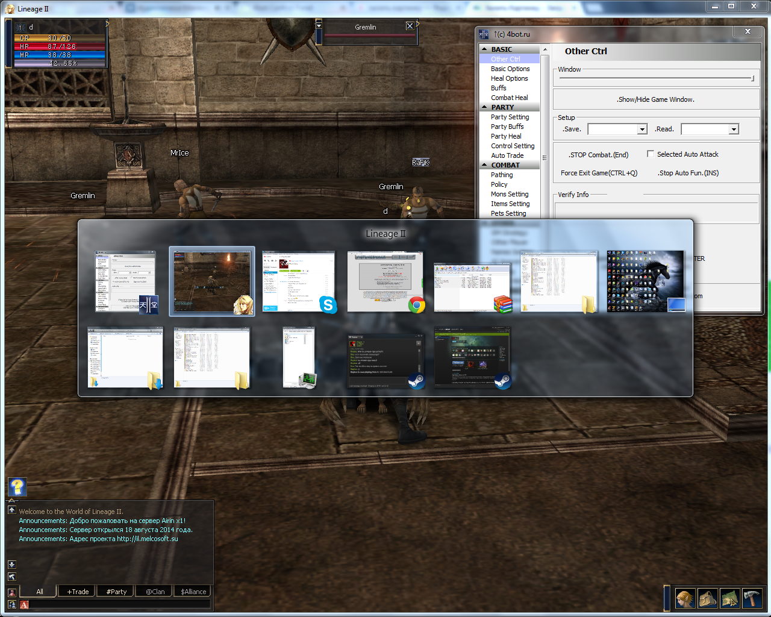Screen dimensions: 771x617
Task: Switch to Task Manager thumbnail in switcher
Action: point(299,358)
